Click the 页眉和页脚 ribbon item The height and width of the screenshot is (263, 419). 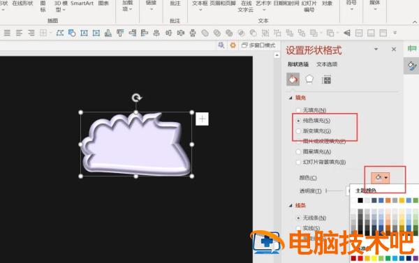[x=223, y=3]
